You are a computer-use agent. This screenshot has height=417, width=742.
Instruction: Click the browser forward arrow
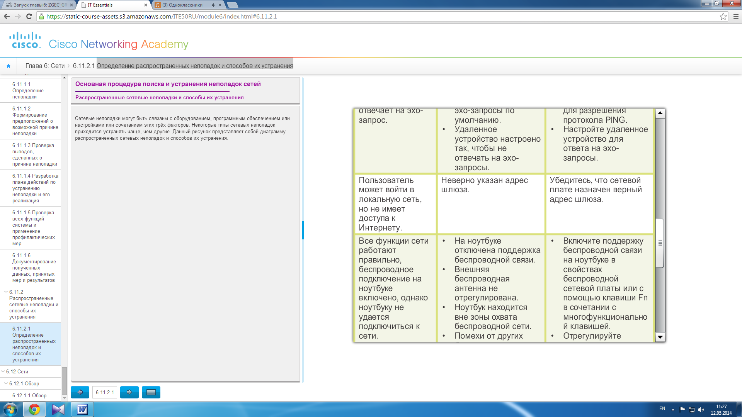coord(18,16)
